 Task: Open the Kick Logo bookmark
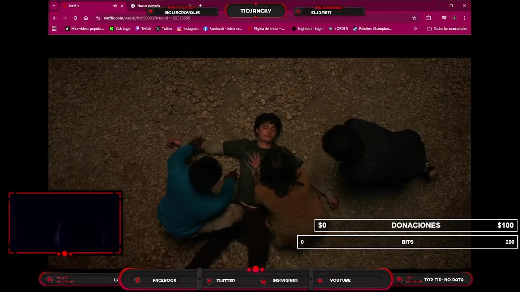[x=120, y=28]
